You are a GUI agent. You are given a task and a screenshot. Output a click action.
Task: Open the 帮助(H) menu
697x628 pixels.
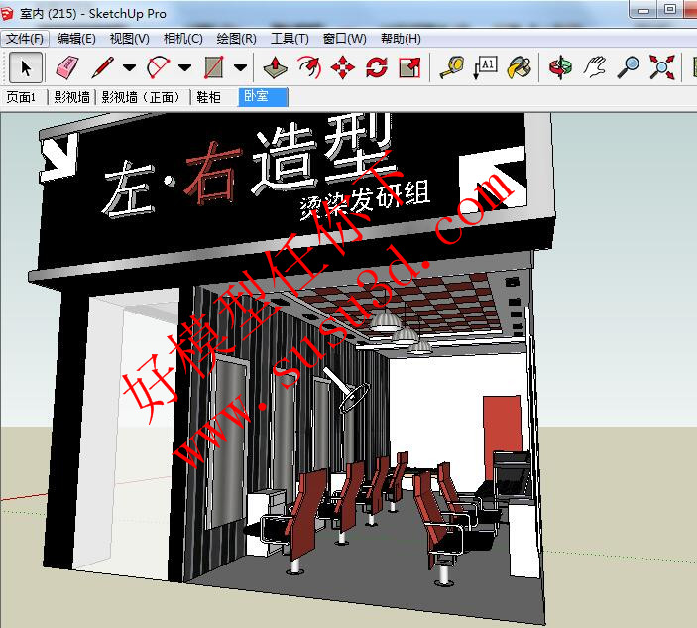pos(401,39)
